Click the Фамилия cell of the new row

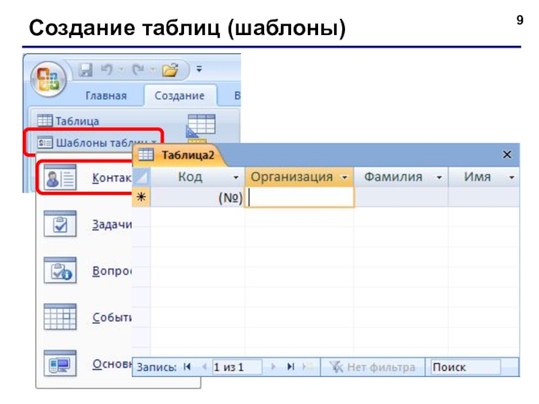tap(401, 197)
